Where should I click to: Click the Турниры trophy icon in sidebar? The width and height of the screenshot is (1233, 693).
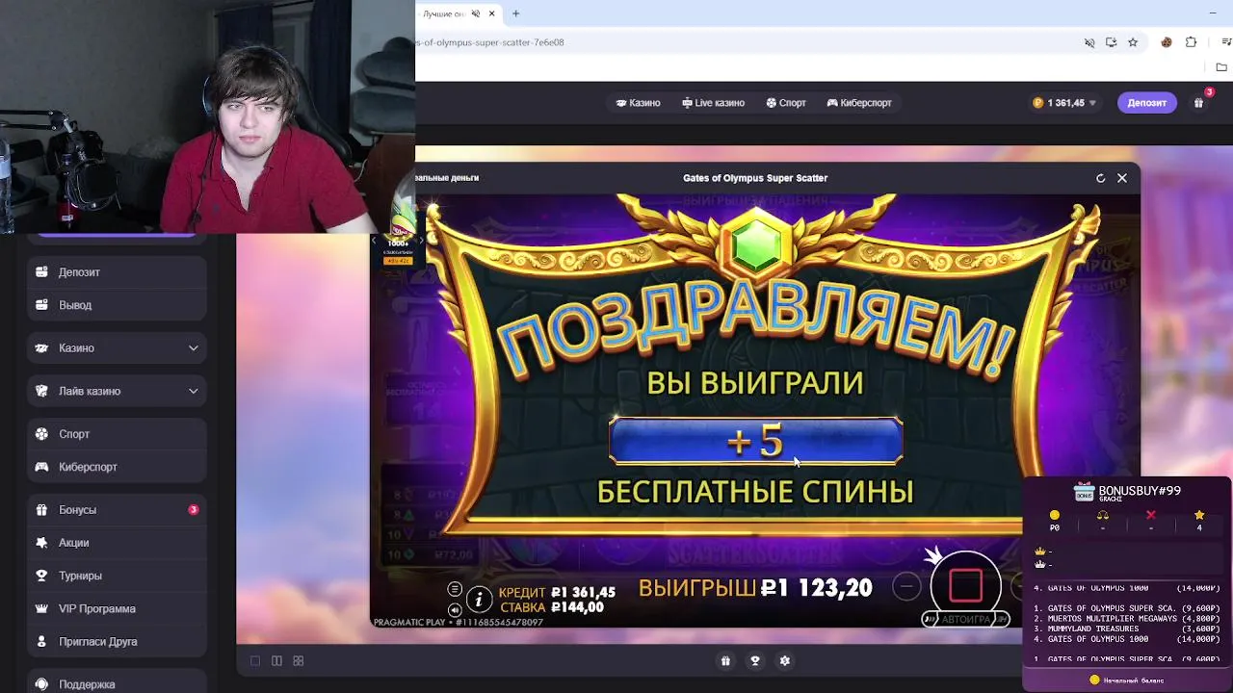click(x=41, y=576)
